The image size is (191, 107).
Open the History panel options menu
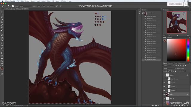coord(161,10)
